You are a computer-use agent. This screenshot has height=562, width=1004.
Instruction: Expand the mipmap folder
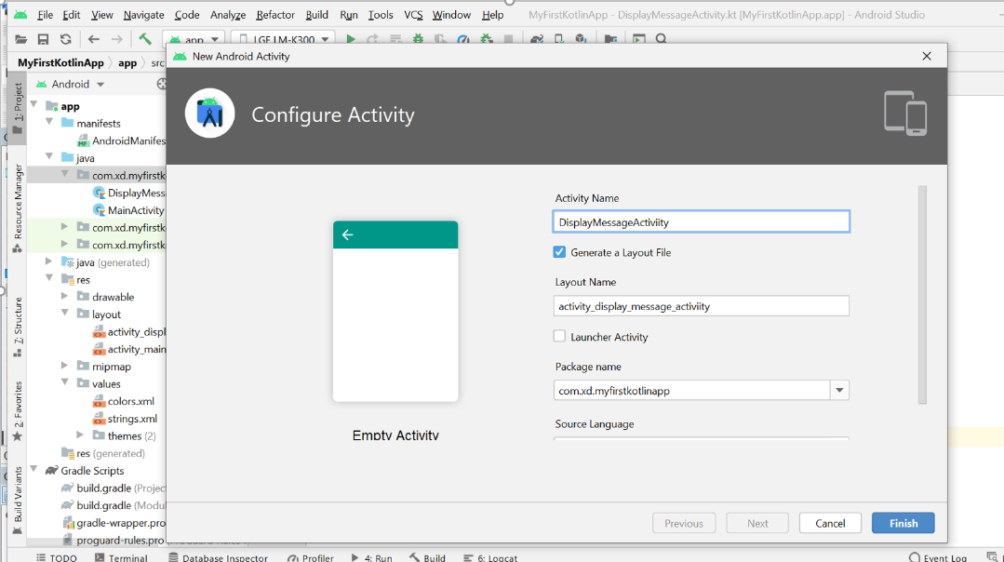pos(65,366)
